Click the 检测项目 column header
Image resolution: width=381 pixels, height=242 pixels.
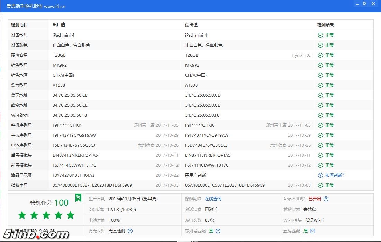click(19, 25)
